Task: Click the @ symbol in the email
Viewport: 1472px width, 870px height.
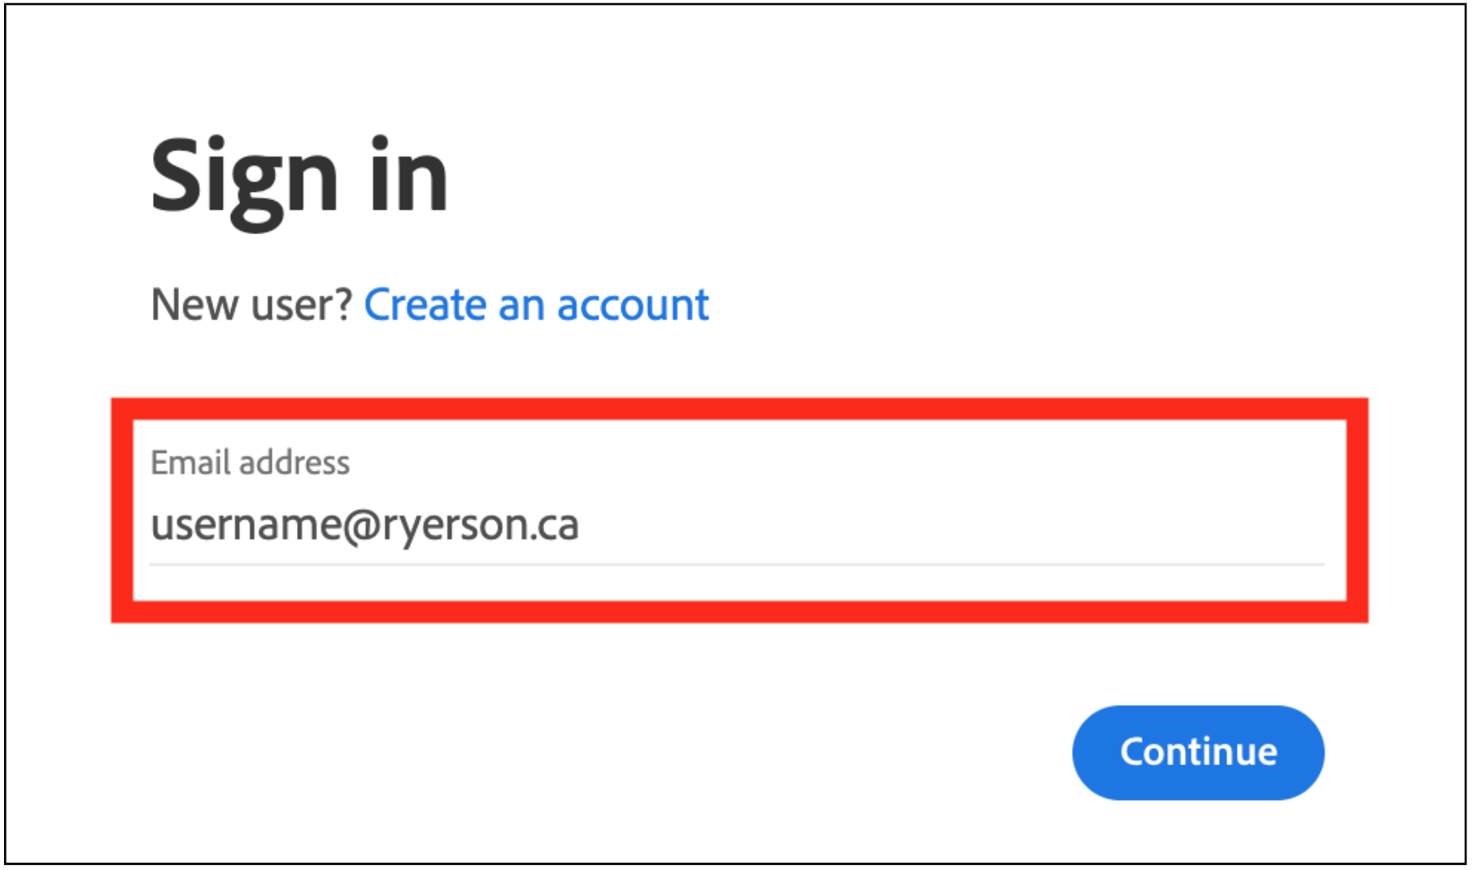Action: [361, 525]
